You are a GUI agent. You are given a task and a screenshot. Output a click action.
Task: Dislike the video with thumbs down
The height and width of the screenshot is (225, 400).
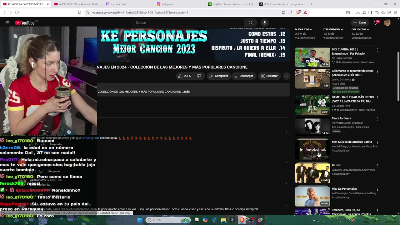pos(199,76)
